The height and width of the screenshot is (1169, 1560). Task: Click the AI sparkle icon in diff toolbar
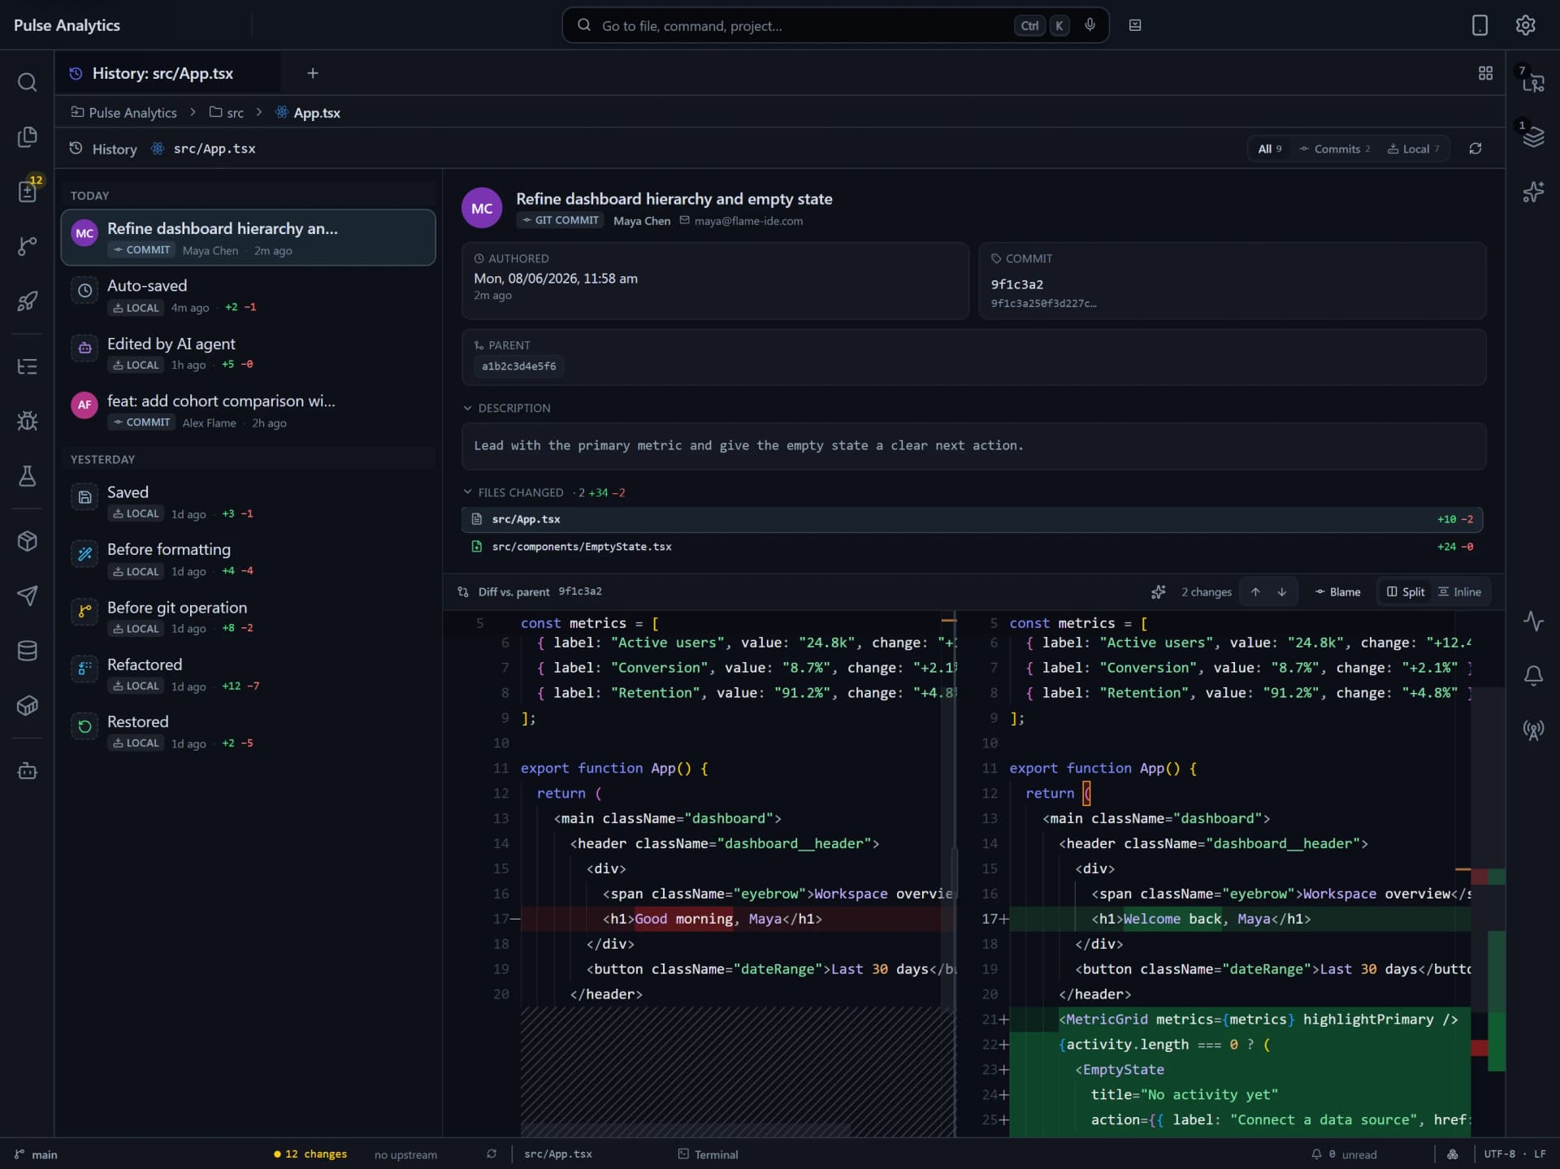click(1158, 591)
